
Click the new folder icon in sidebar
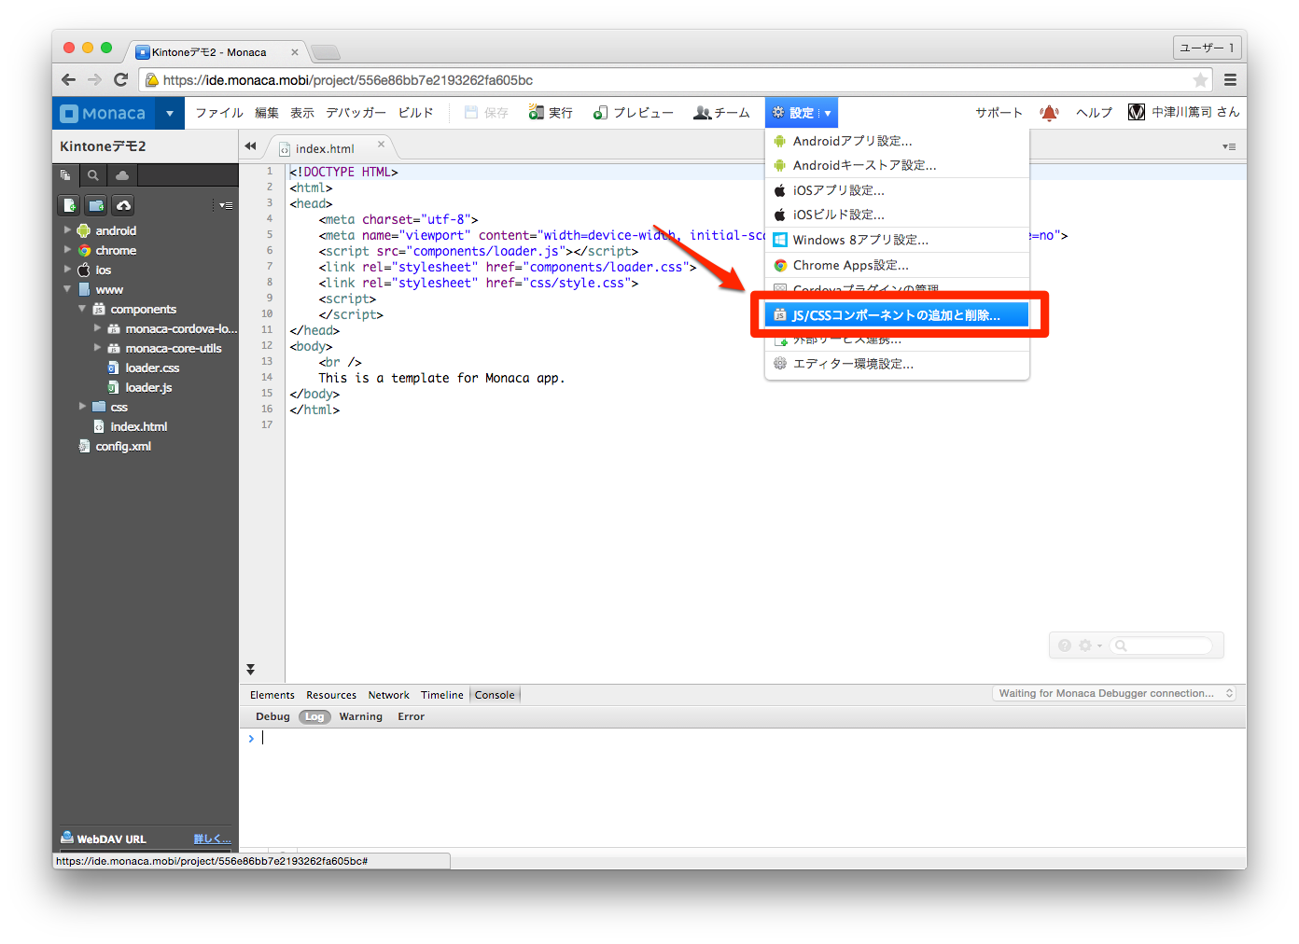pos(96,205)
